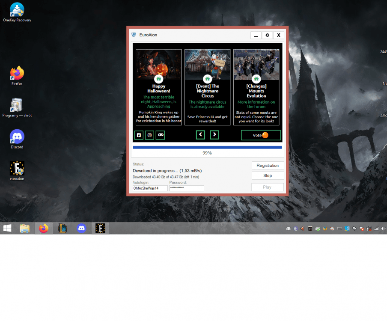387x321 pixels.
Task: Open the EuroAion Facebook page icon
Action: 139,135
